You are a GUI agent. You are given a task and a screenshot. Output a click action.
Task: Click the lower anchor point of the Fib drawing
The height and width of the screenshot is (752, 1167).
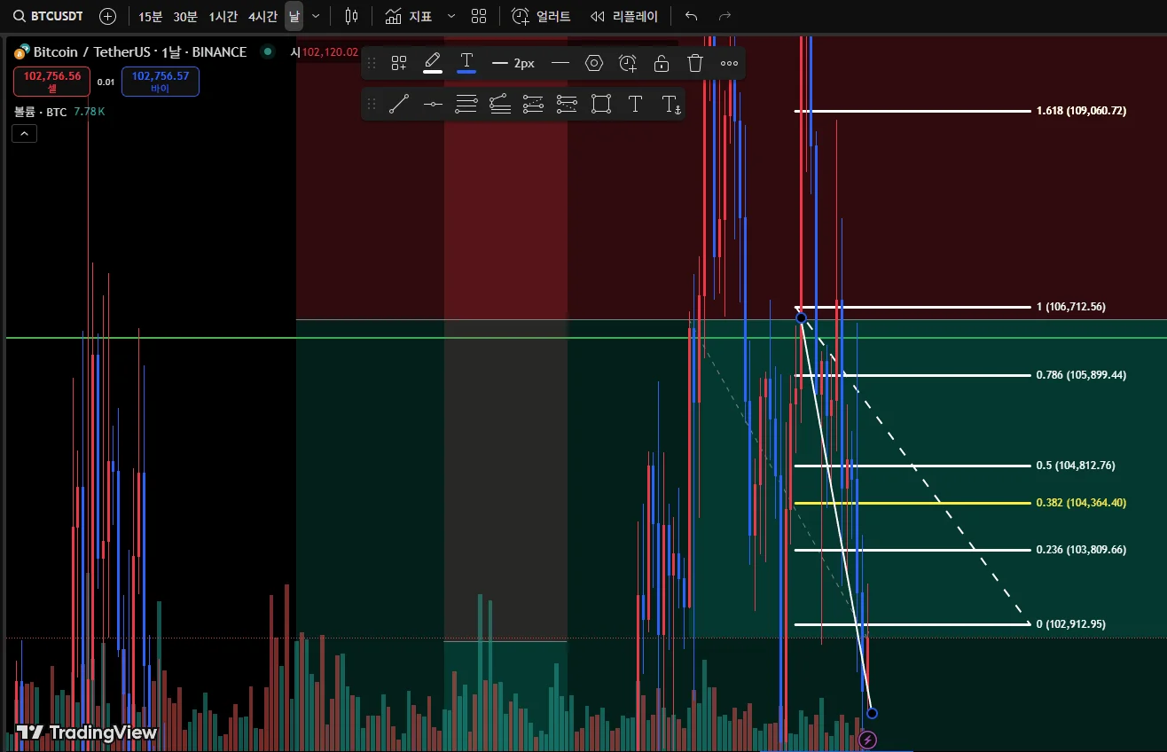point(872,713)
